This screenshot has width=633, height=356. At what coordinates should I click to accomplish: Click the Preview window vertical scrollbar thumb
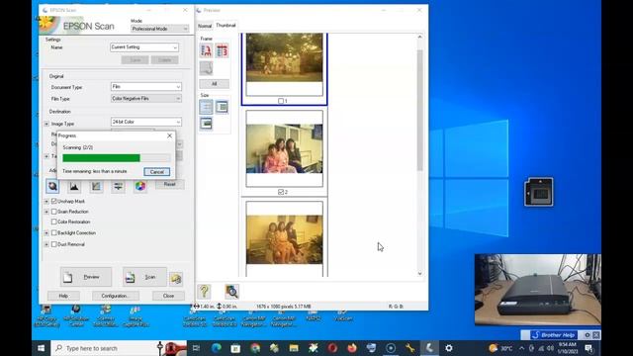point(419,110)
